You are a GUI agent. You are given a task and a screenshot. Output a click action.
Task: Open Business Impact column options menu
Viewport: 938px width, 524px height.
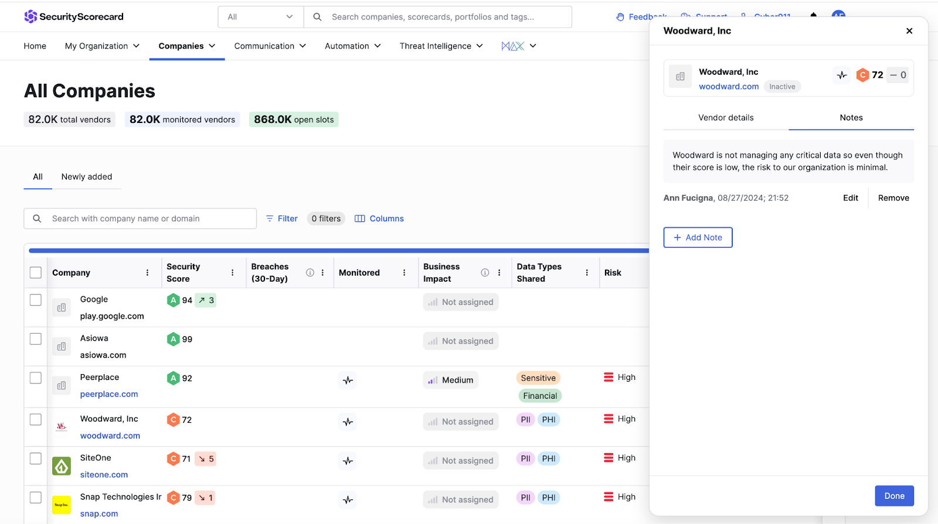coord(499,273)
